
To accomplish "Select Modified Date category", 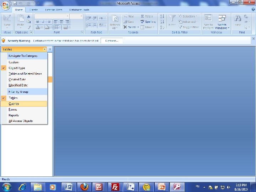I will point(24,85).
